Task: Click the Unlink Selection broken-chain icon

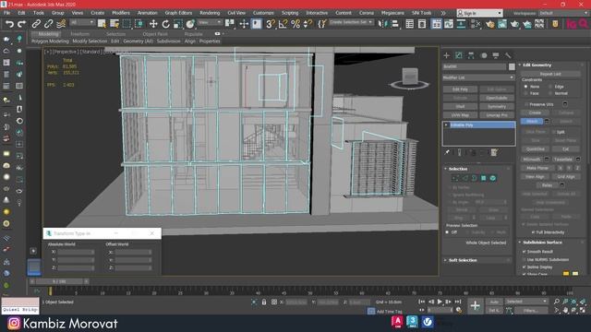Action: tap(48, 24)
